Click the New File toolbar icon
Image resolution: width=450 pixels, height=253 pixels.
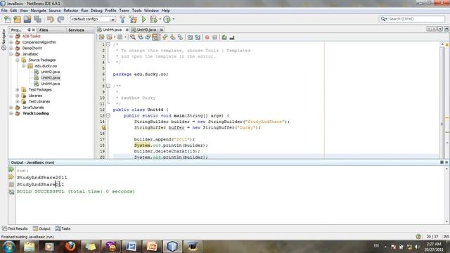click(x=8, y=19)
